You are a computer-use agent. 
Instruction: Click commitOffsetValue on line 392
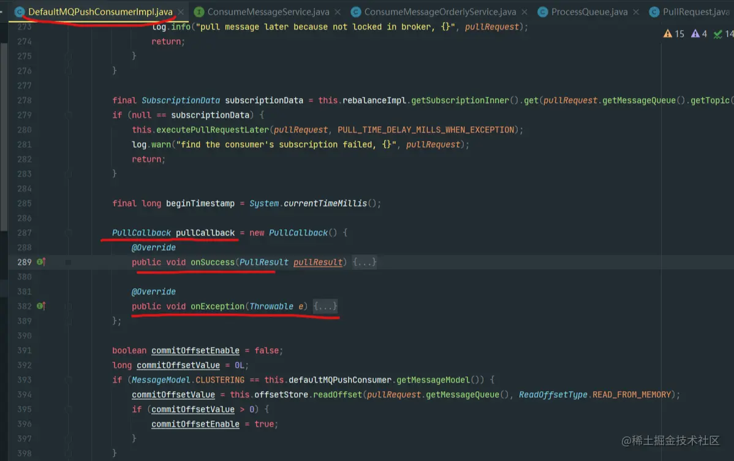(178, 365)
